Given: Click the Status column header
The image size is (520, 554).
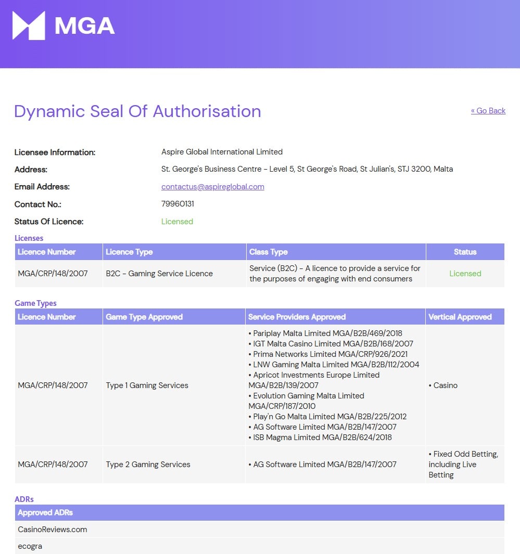Looking at the screenshot, I should 465,252.
